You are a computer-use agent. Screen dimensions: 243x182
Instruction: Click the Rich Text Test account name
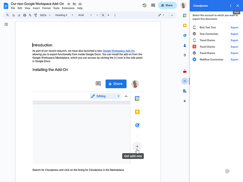[208, 27]
